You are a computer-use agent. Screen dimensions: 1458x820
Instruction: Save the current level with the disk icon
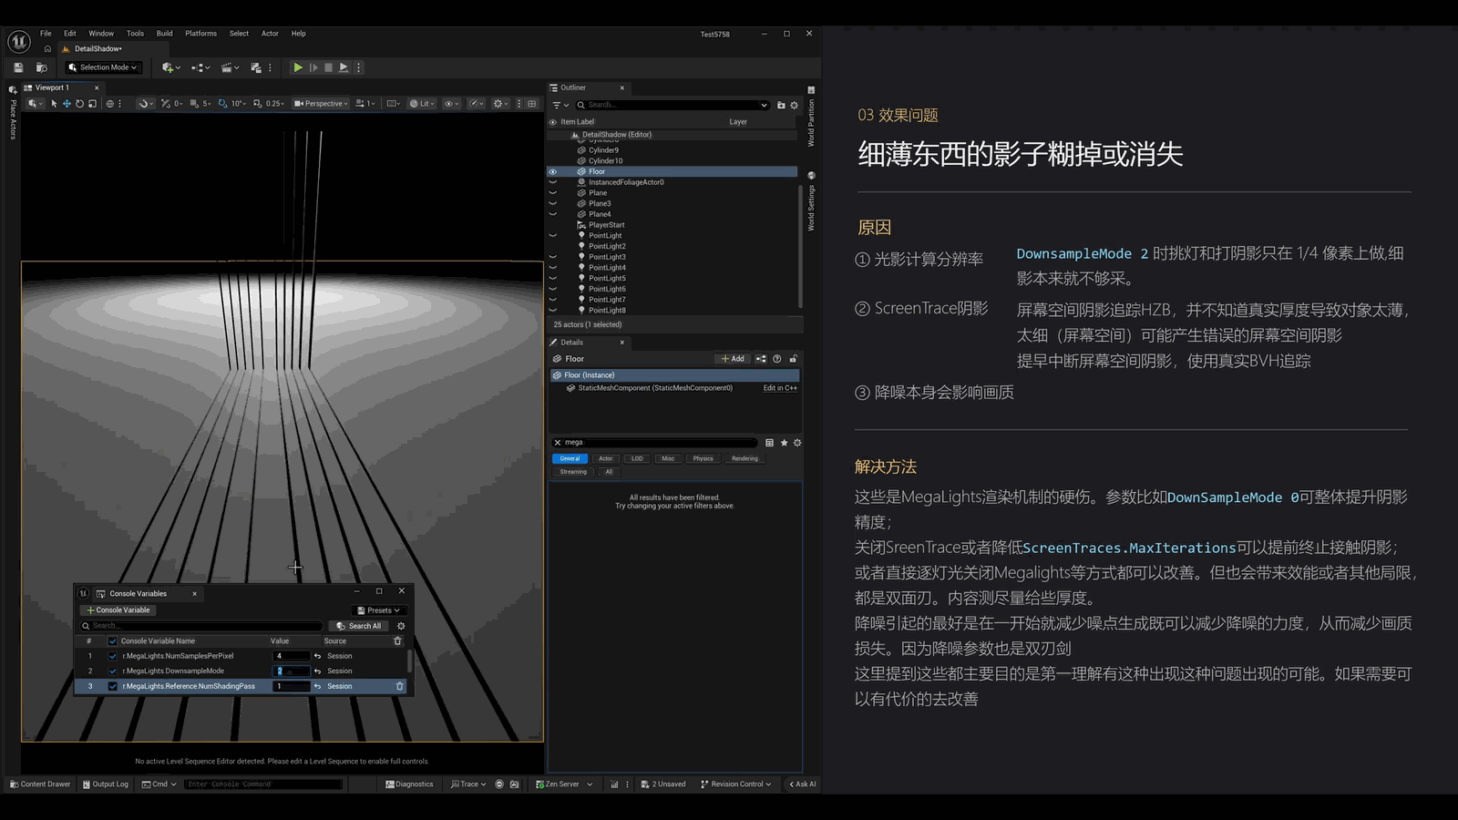18,67
